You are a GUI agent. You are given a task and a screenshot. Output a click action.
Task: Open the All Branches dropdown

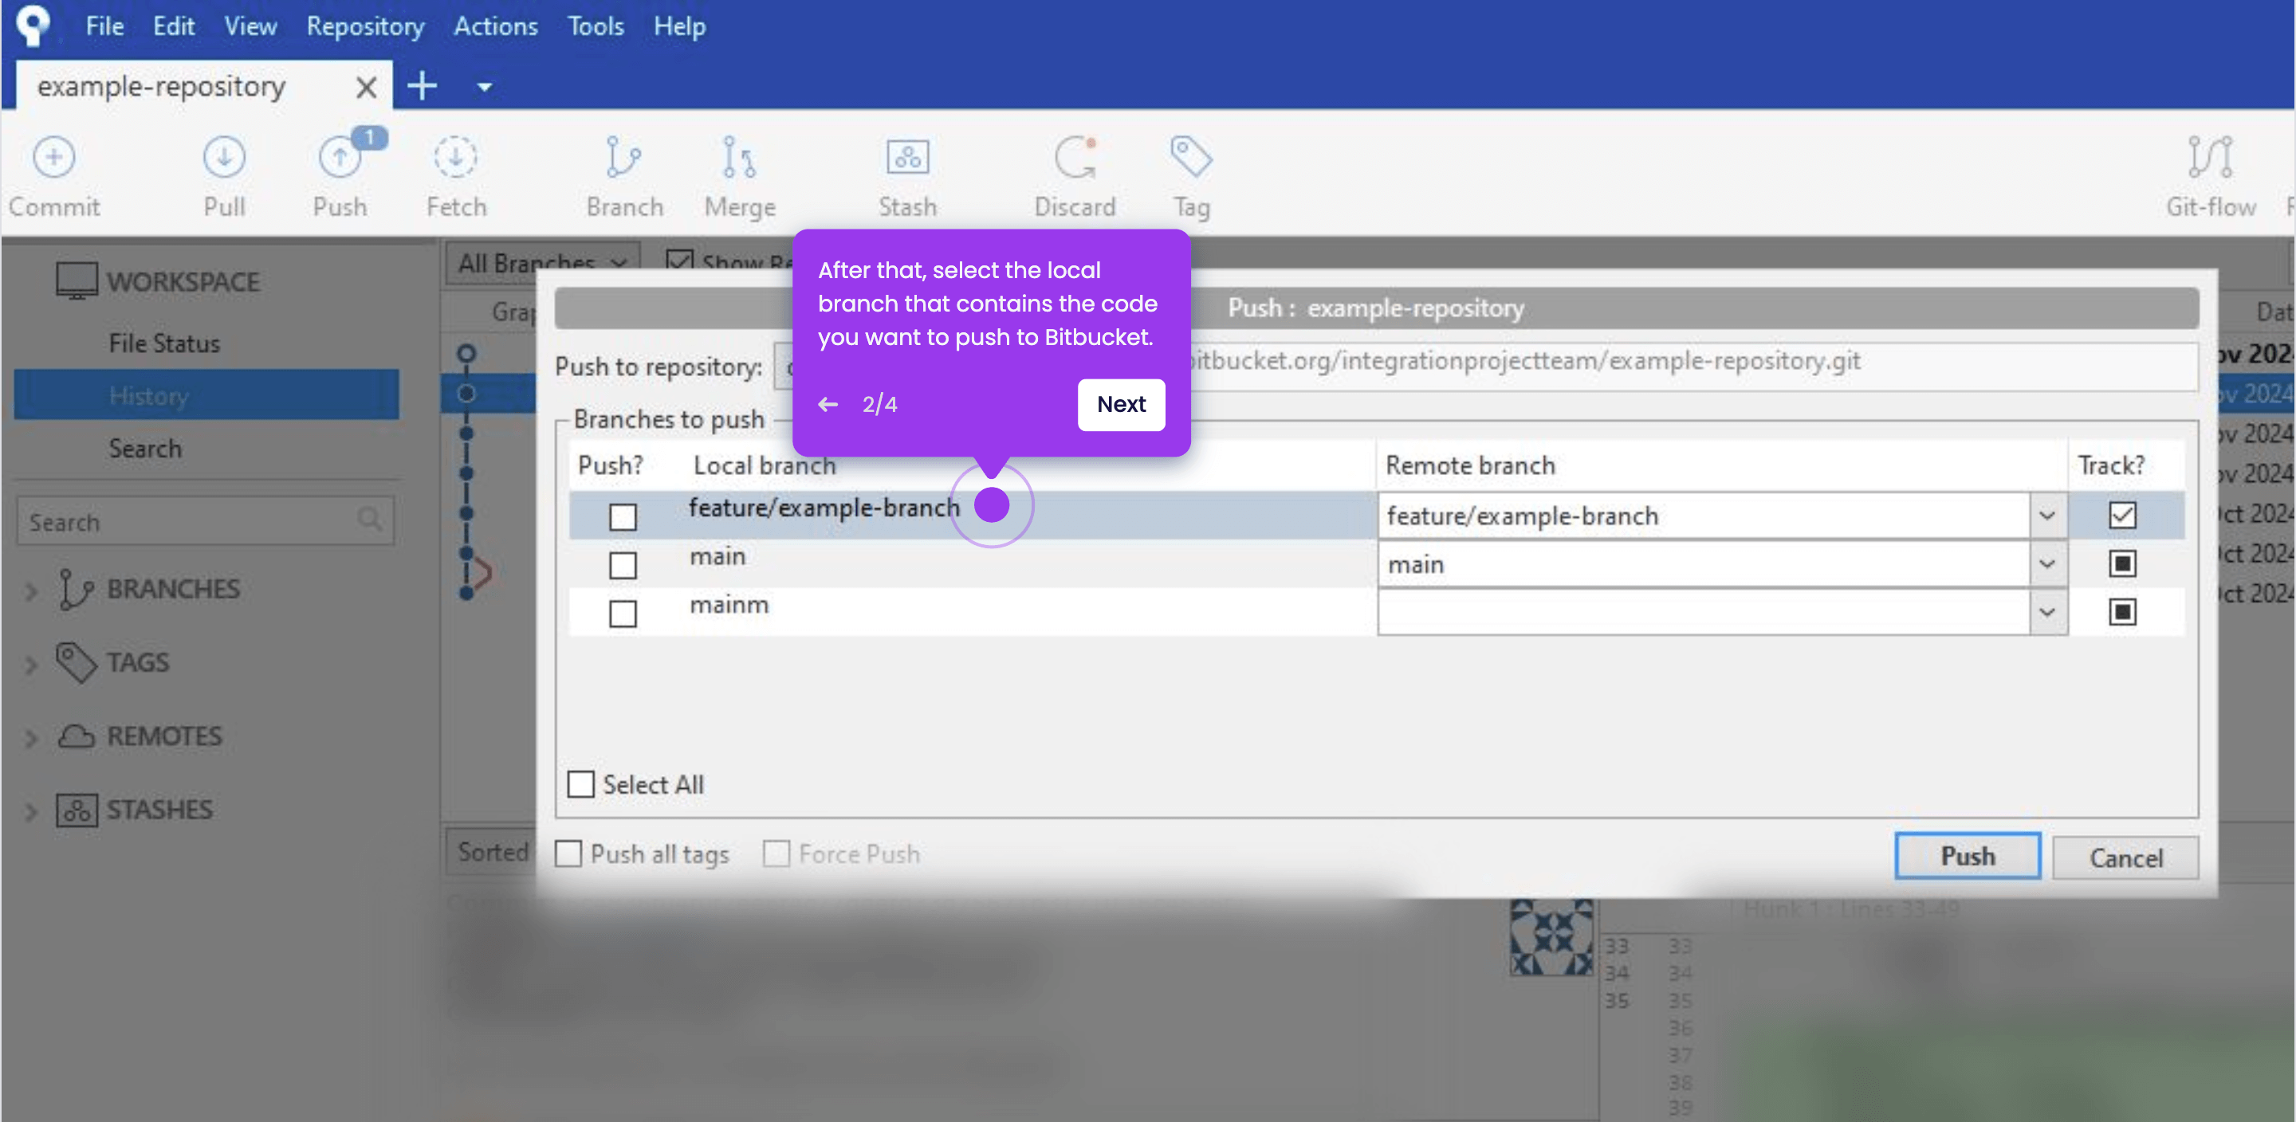pyautogui.click(x=543, y=263)
